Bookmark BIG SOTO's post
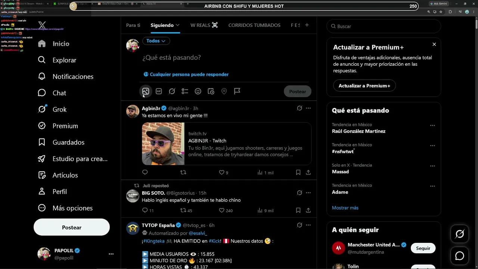Screen dimensions: 478x269 (298, 210)
